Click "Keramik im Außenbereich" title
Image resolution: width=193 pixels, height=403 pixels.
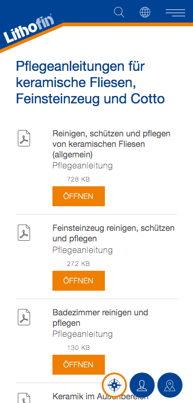[x=100, y=396]
